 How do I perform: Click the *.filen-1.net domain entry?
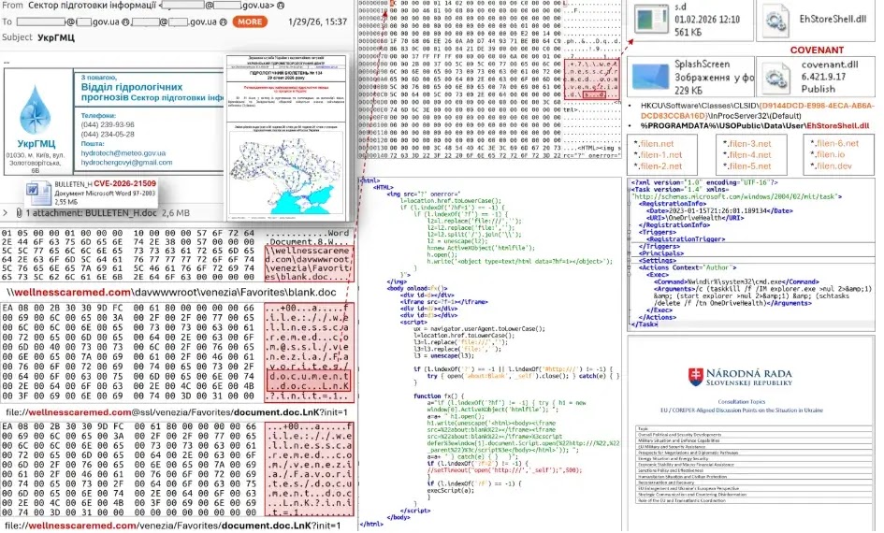pos(658,155)
